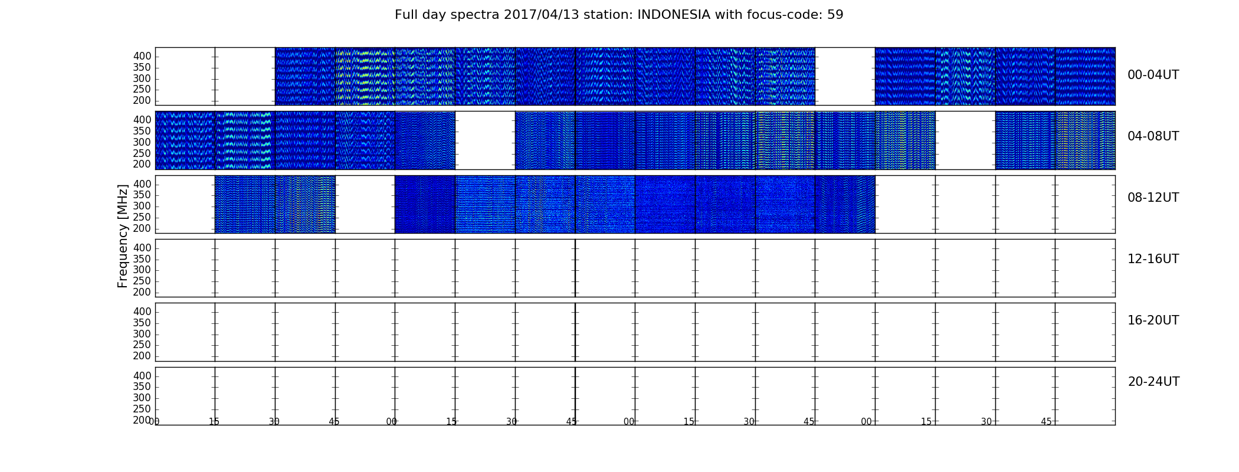The width and height of the screenshot is (1239, 472).
Task: Select the "08-12UT" row label
Action: pos(1153,198)
